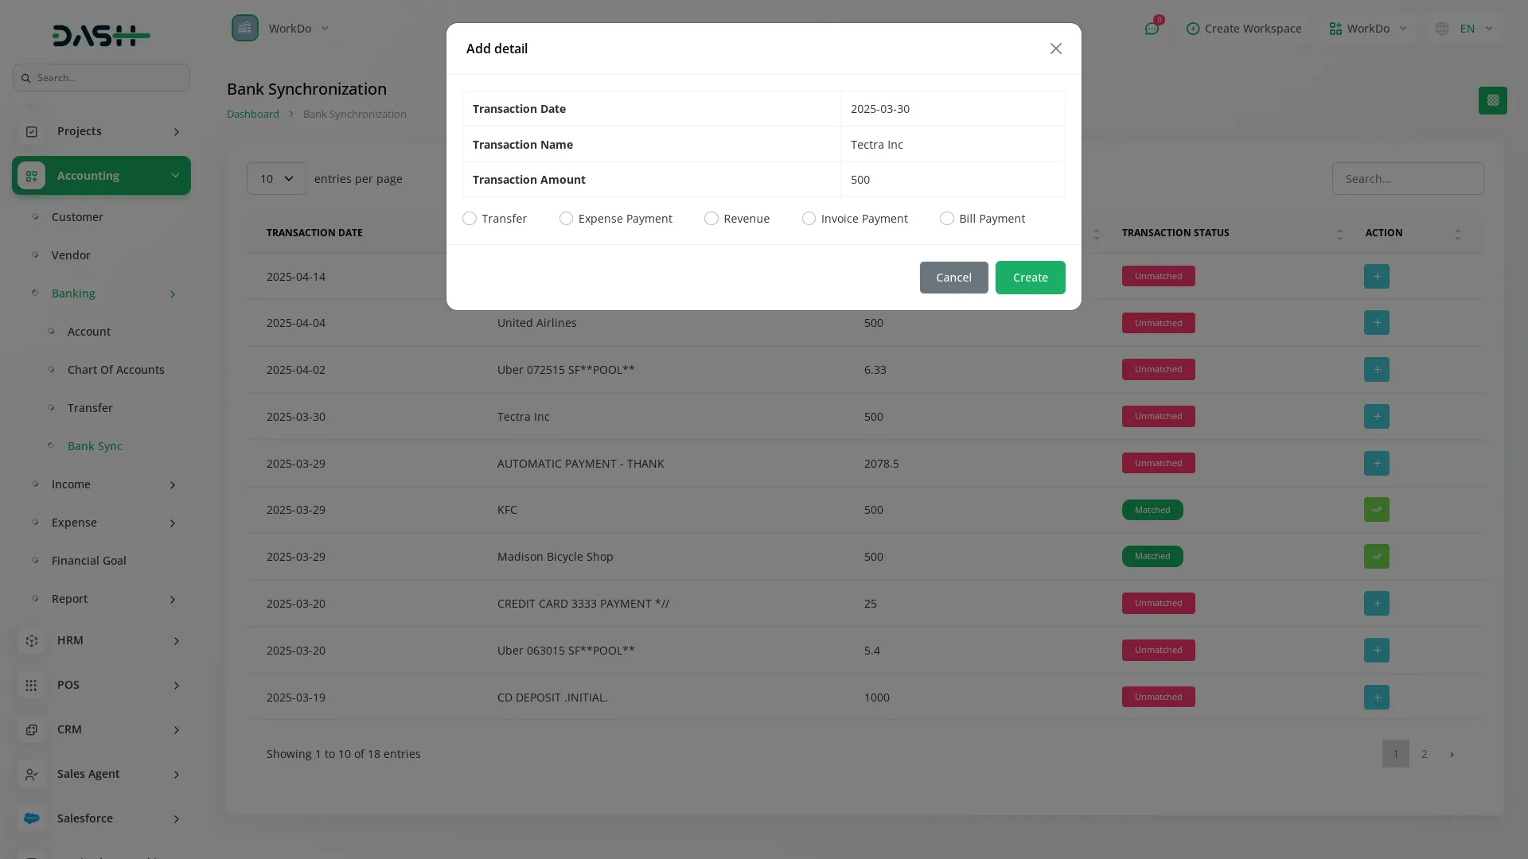Click the plus action icon for United Airlines
Screen dimensions: 1528x859
(1376, 323)
